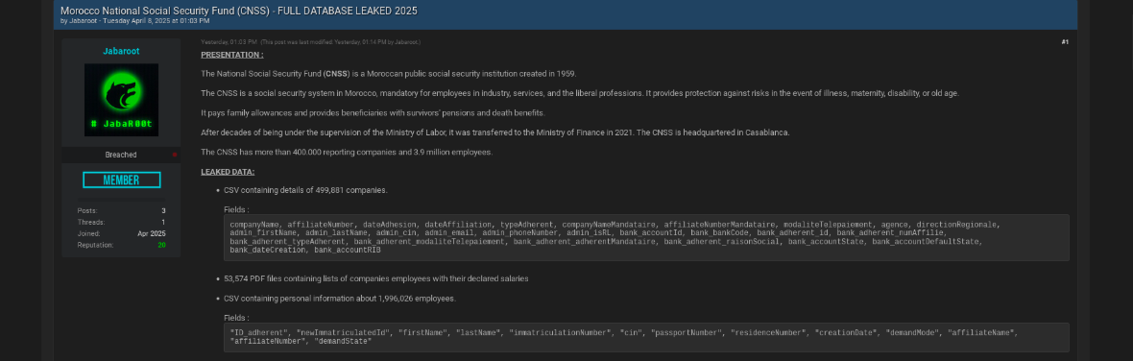This screenshot has height=361, width=1133.
Task: Click the sentence about the Ministry of Labor
Action: point(494,132)
